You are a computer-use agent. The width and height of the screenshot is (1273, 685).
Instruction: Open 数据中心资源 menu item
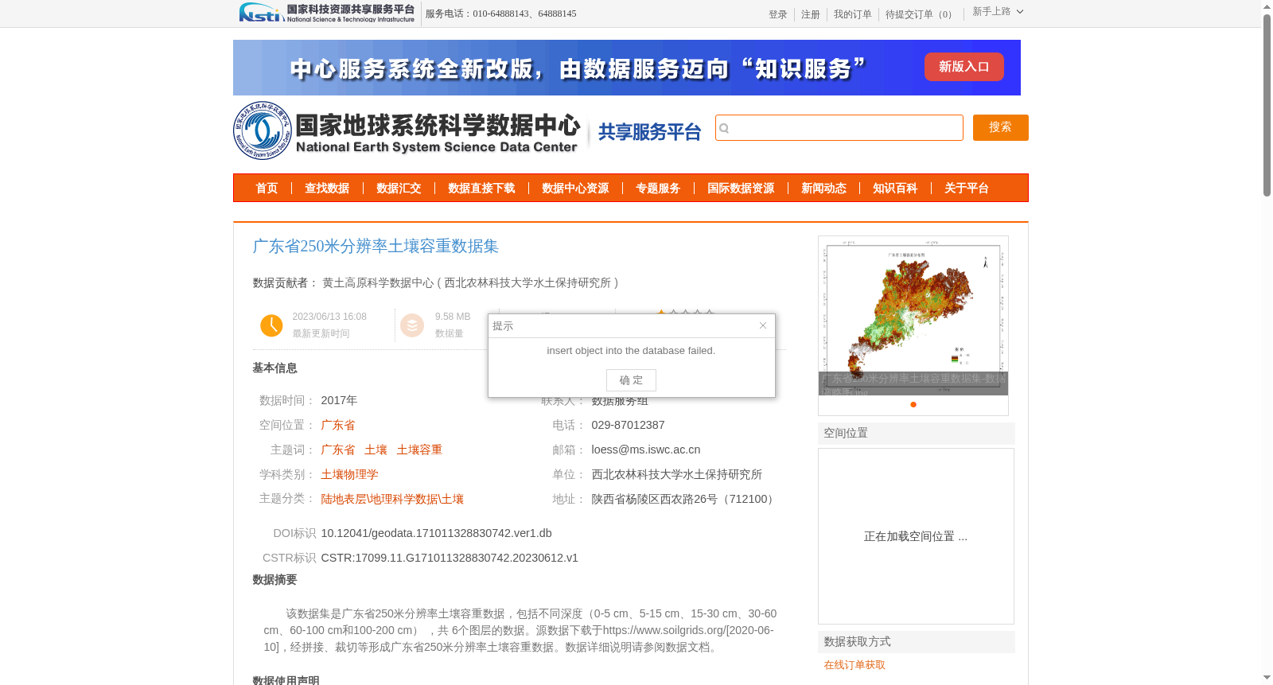(575, 189)
